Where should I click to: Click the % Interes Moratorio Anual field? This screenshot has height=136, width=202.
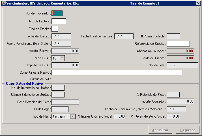click(x=173, y=116)
